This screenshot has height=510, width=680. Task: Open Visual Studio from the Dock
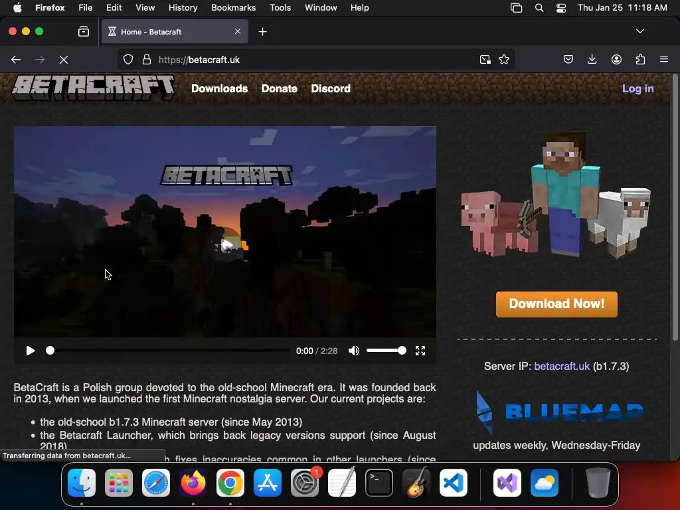click(507, 483)
